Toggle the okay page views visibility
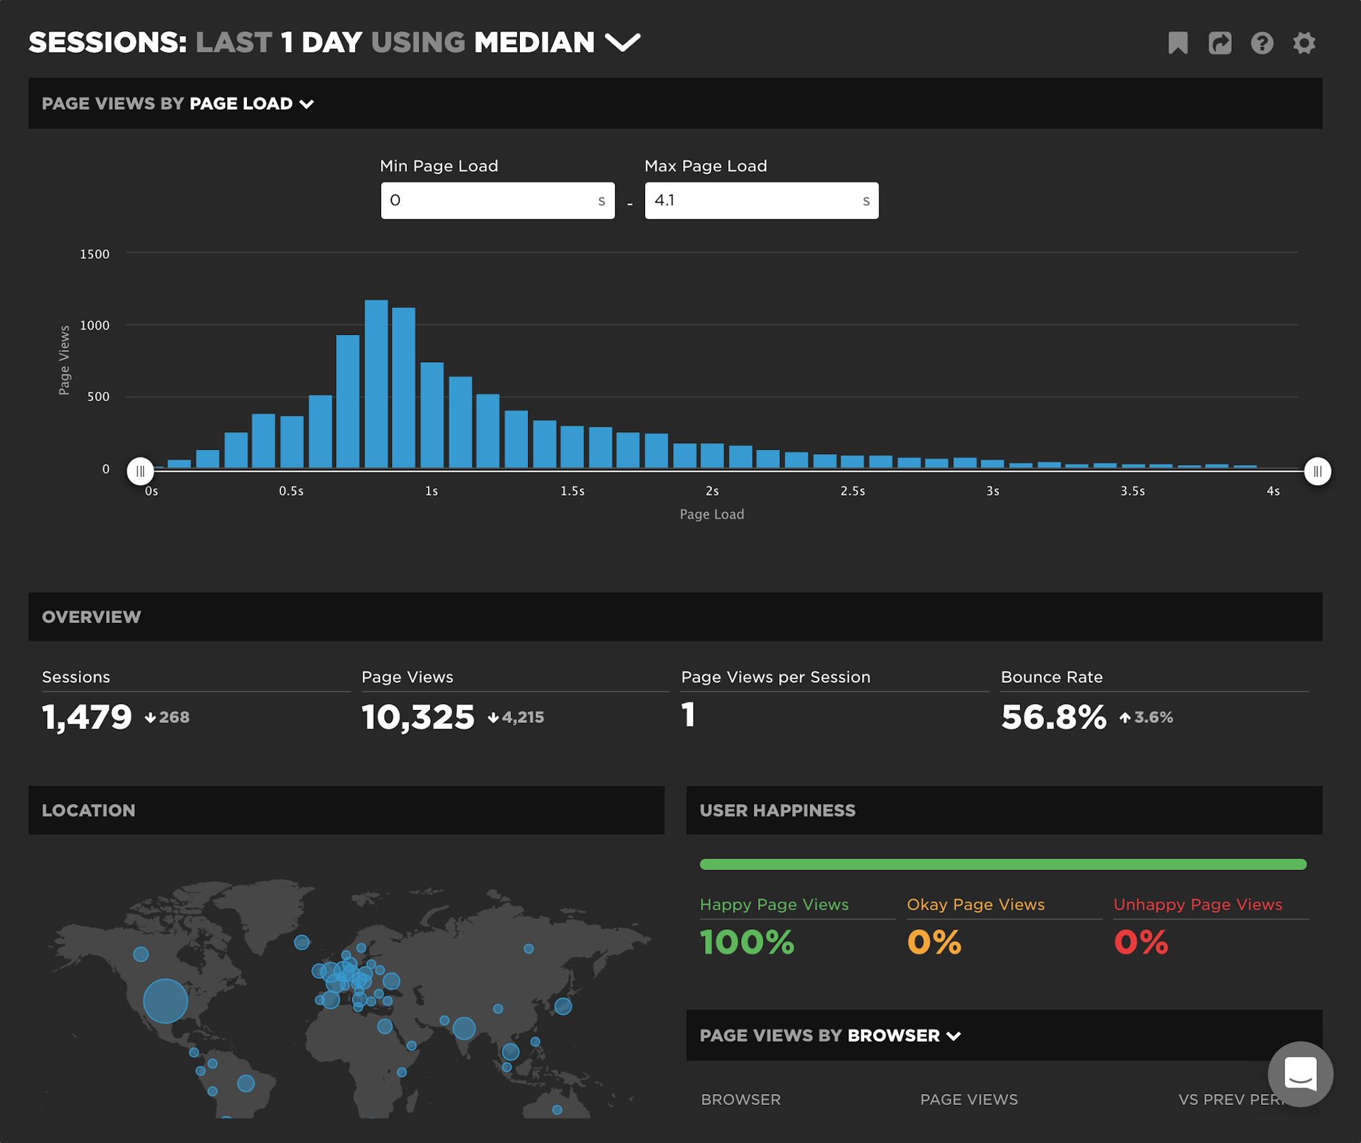This screenshot has height=1143, width=1361. pyautogui.click(x=977, y=903)
